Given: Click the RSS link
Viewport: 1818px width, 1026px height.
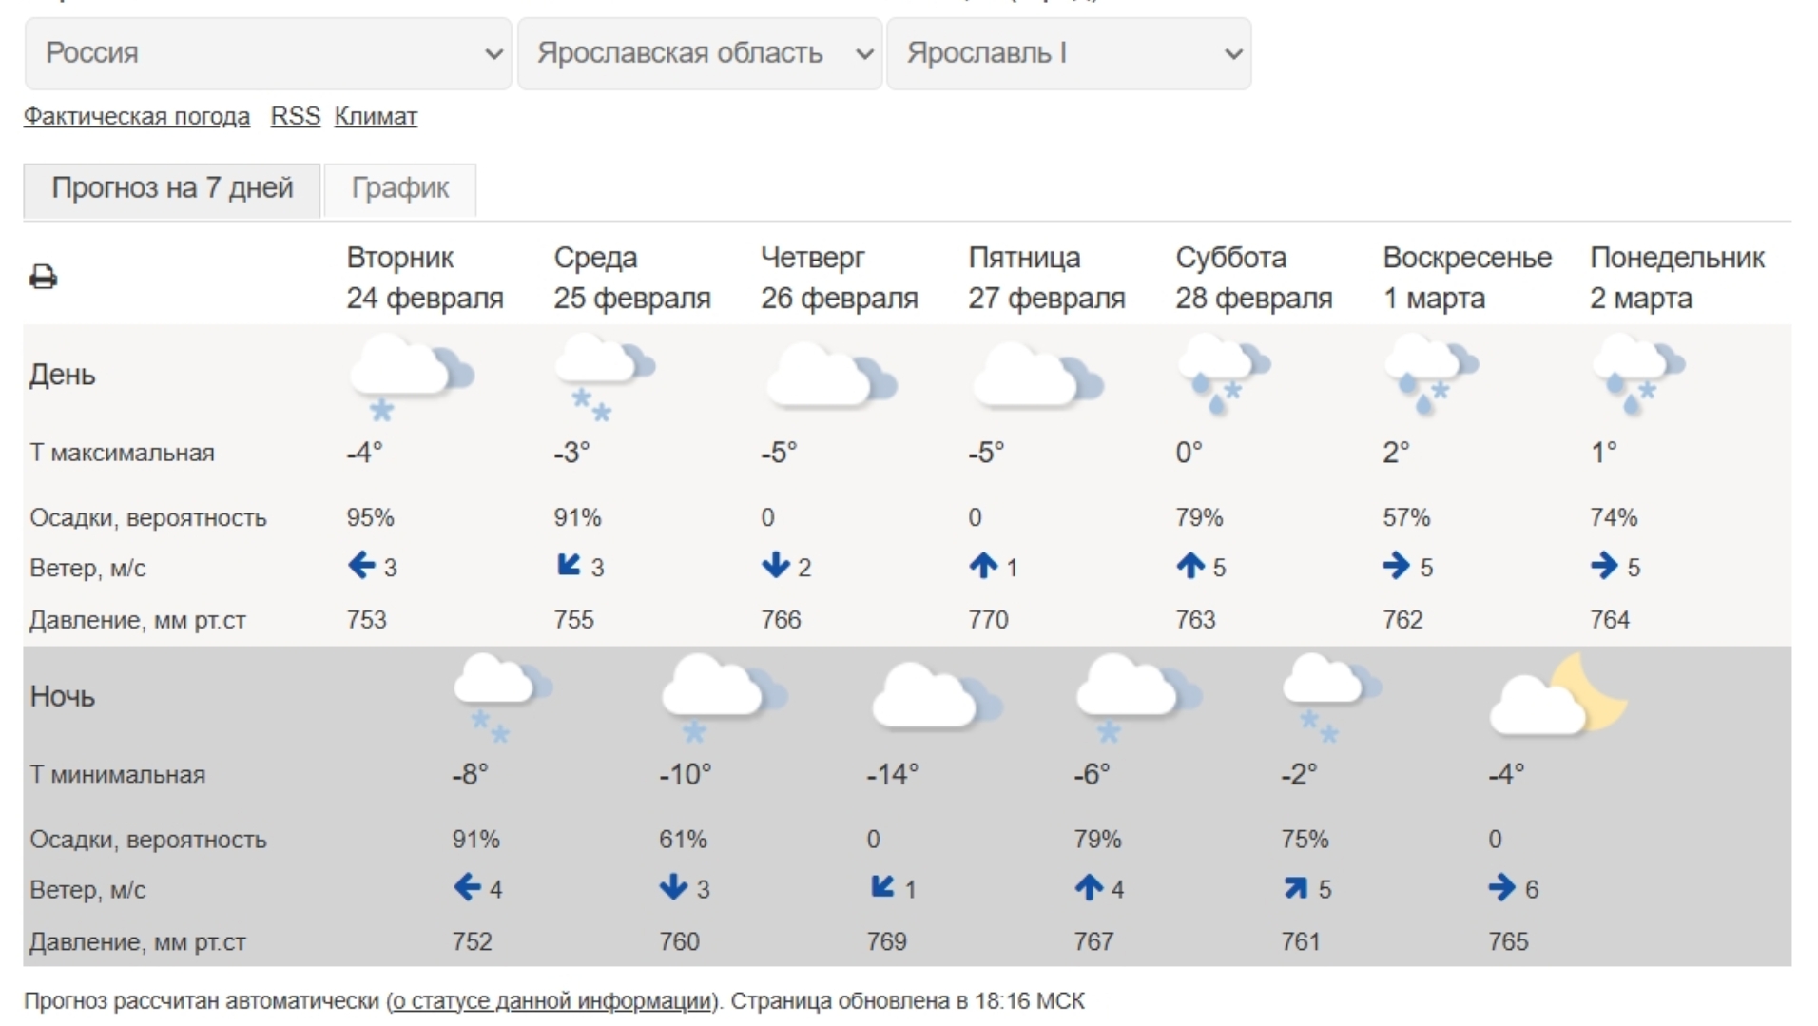Looking at the screenshot, I should point(295,117).
